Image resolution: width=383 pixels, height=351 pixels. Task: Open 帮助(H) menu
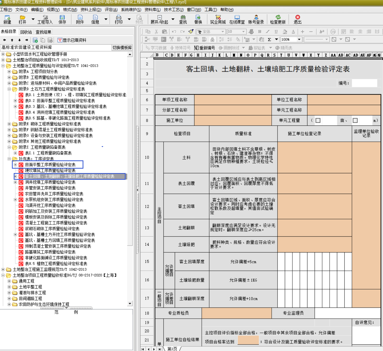click(x=227, y=10)
